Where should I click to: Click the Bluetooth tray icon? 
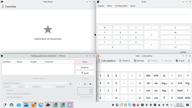coord(146,105)
